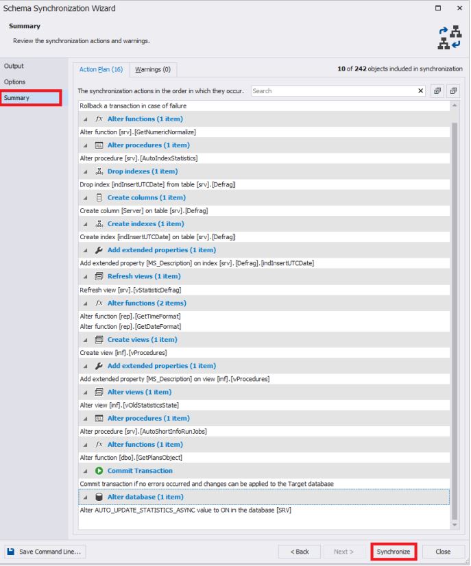Image resolution: width=471 pixels, height=566 pixels.
Task: Click the wrench icon beside Add extended properties above the view property row
Action: pos(99,366)
